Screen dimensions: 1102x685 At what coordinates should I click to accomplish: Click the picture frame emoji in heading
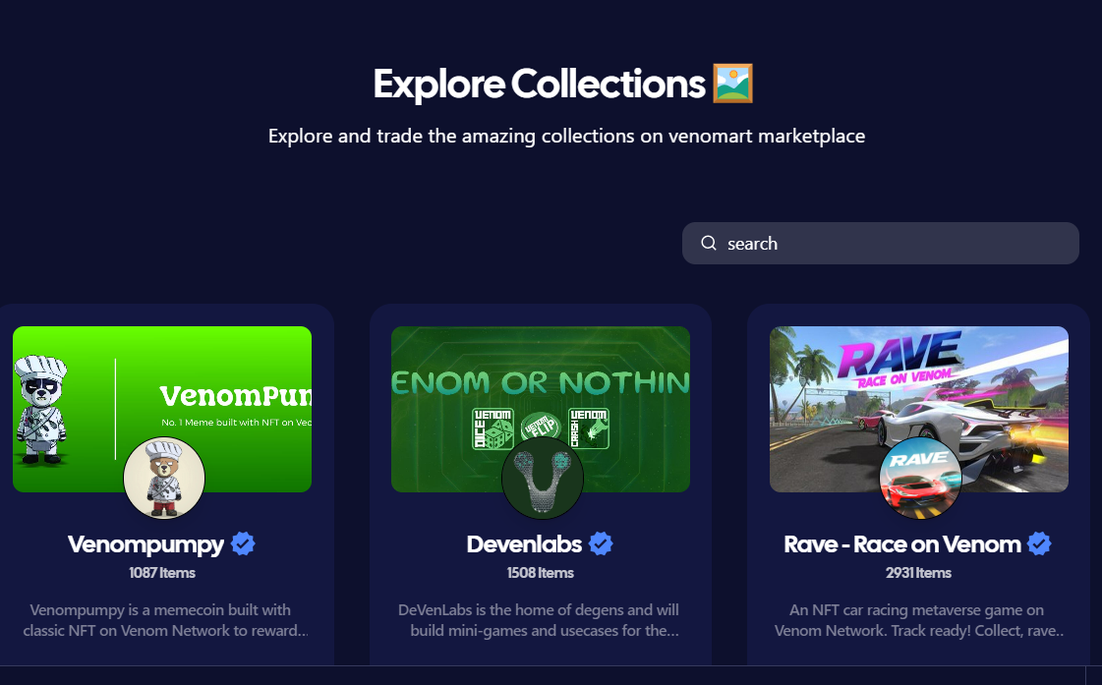[x=733, y=84]
